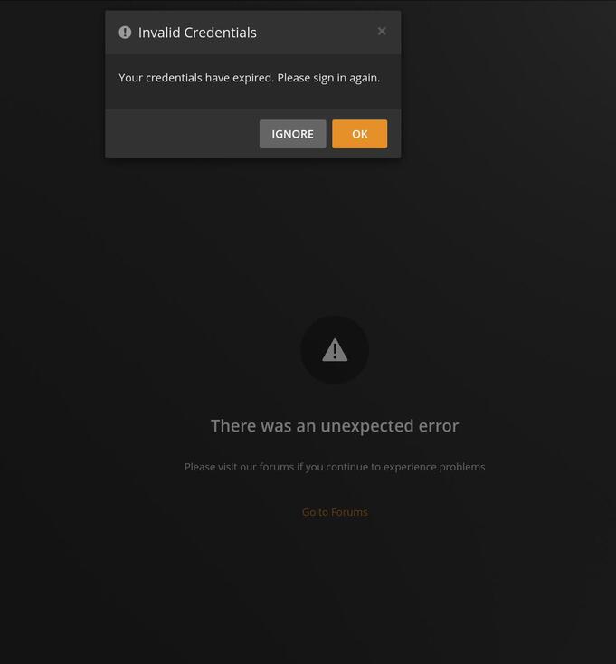Click the 'Your credentials have expired' message
616x664 pixels.
tap(250, 78)
